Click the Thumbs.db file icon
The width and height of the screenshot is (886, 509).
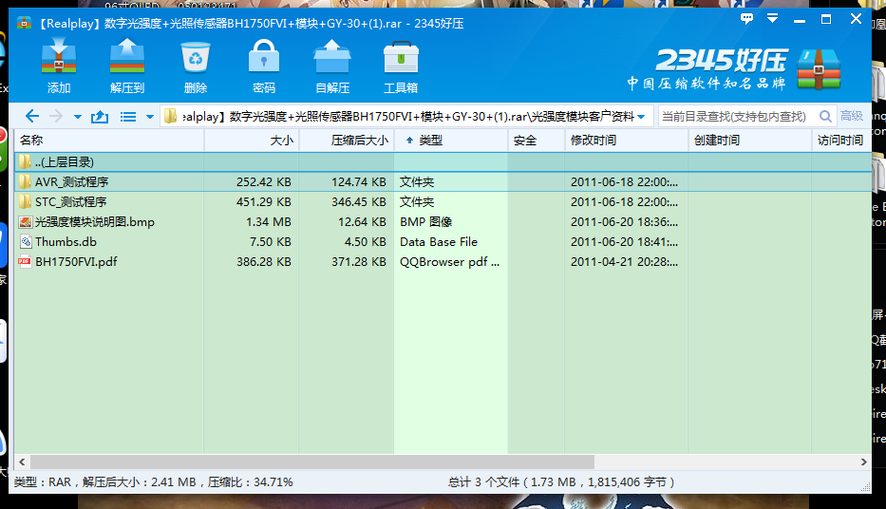[25, 242]
